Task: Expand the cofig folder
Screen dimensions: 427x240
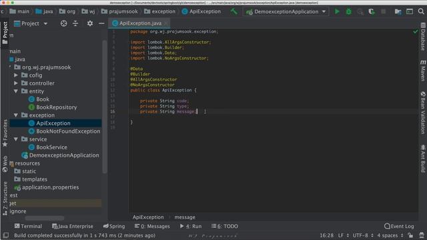Action: pyautogui.click(x=16, y=75)
